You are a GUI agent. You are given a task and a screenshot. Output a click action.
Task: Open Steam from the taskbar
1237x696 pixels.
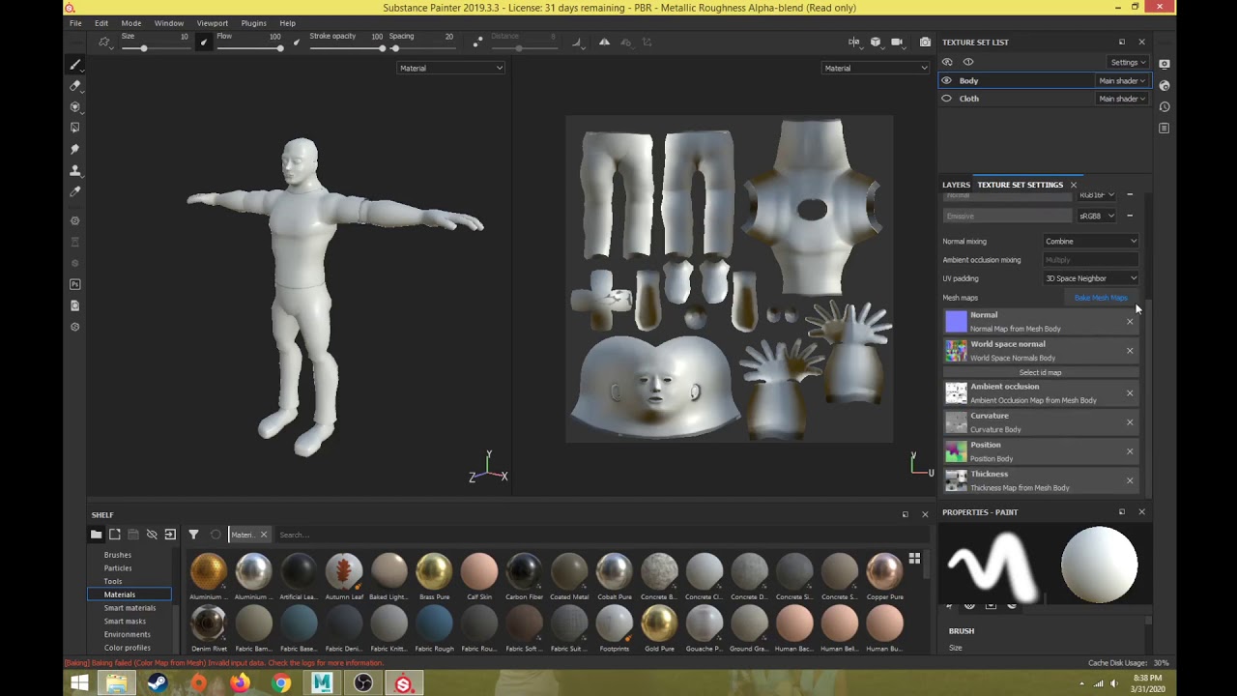pos(158,683)
